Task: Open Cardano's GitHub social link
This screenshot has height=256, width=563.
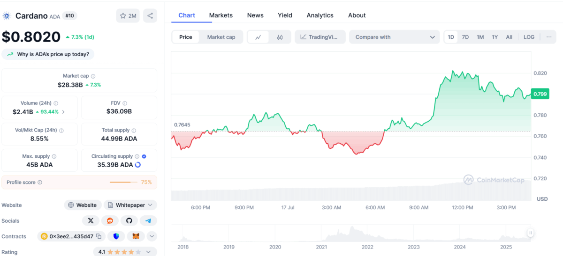Action: pyautogui.click(x=129, y=220)
